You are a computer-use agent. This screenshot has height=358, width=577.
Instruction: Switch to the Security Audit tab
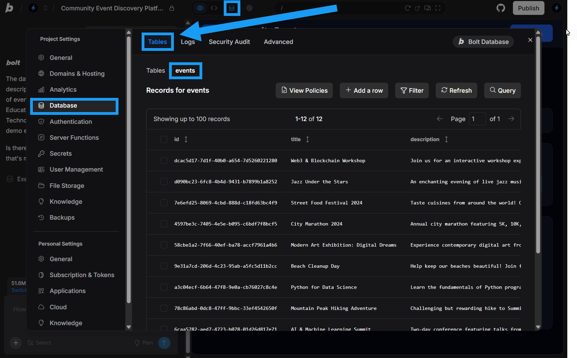pyautogui.click(x=229, y=42)
